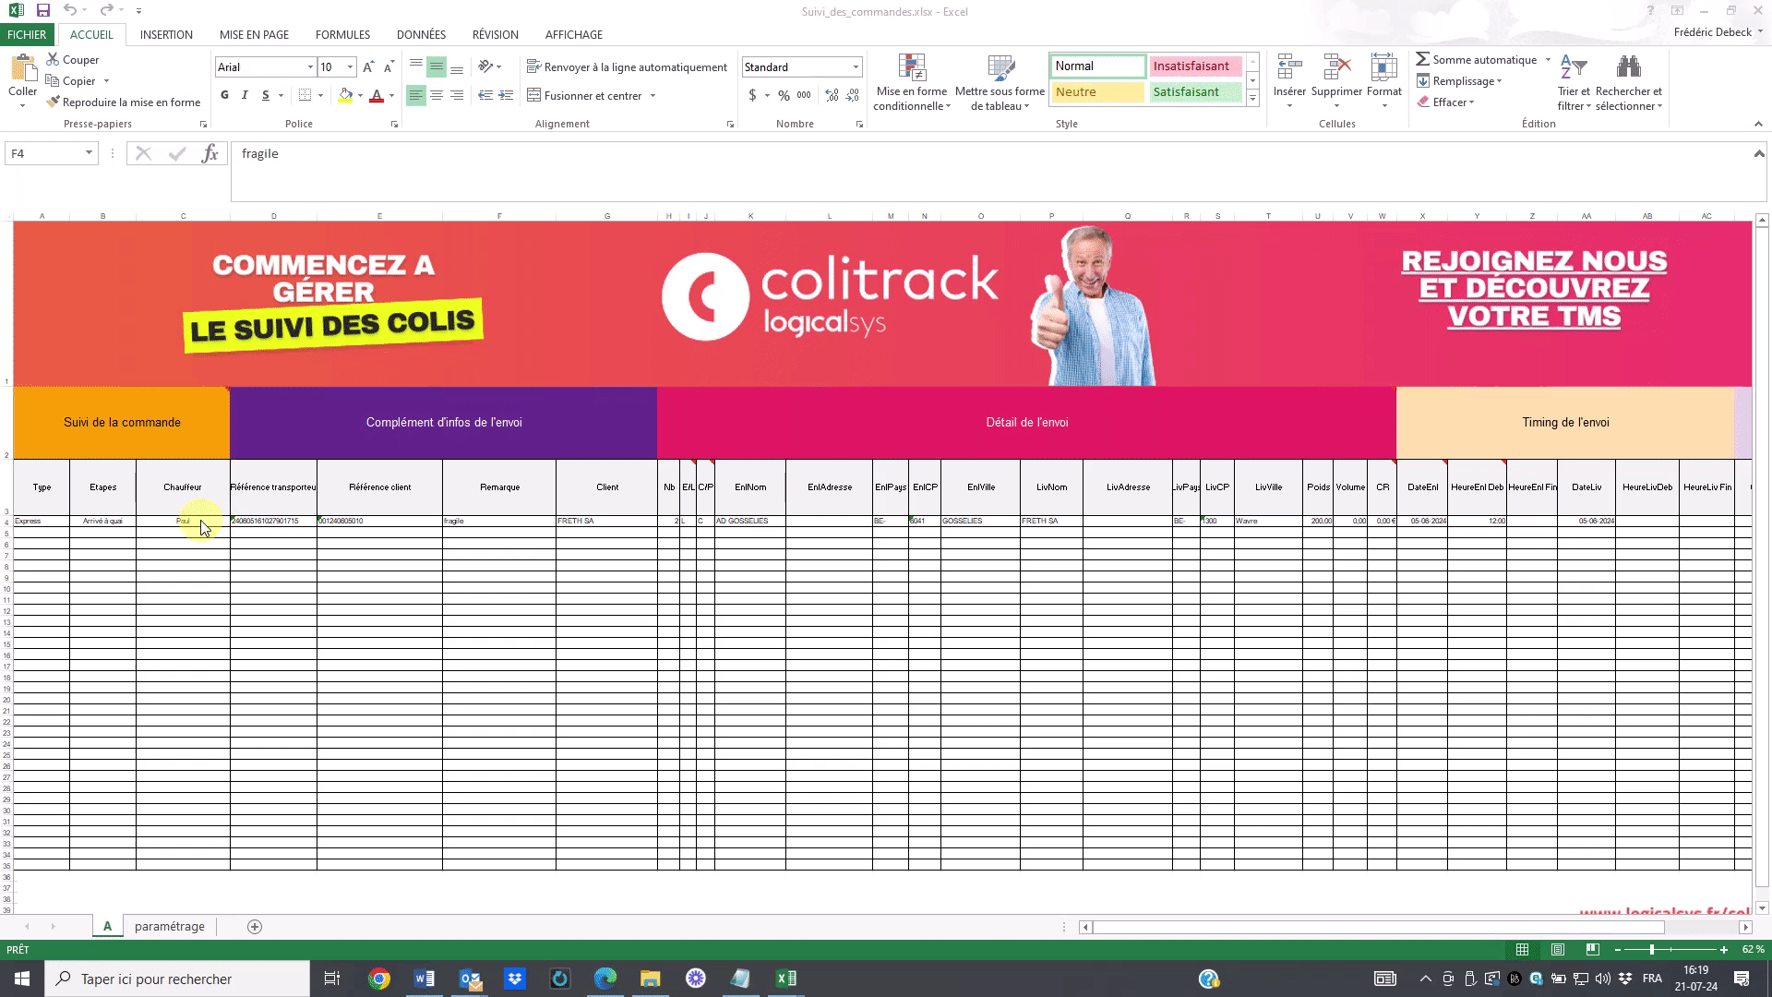Screen dimensions: 1772x997
Task: Align text to the middle vertically
Action: click(x=437, y=66)
